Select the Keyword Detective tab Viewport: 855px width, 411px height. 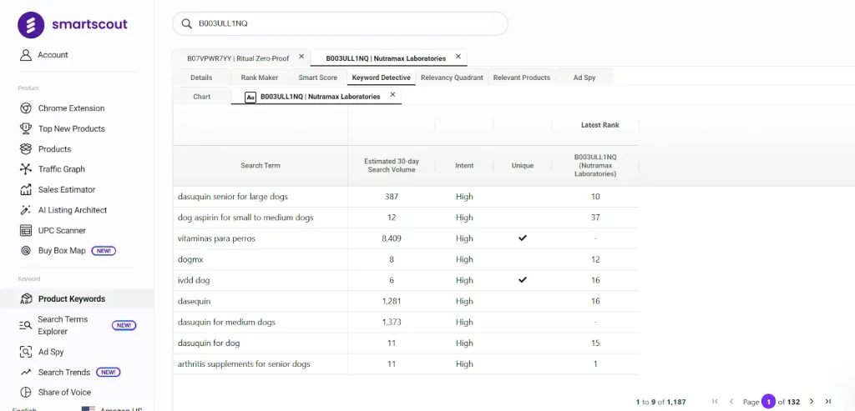381,78
